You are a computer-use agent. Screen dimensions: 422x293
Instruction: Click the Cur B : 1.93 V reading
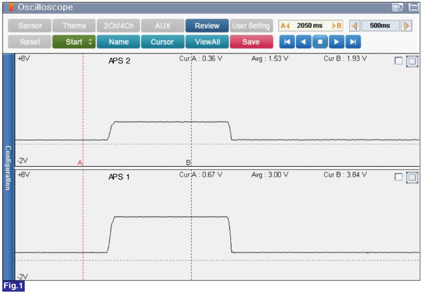tap(345, 58)
